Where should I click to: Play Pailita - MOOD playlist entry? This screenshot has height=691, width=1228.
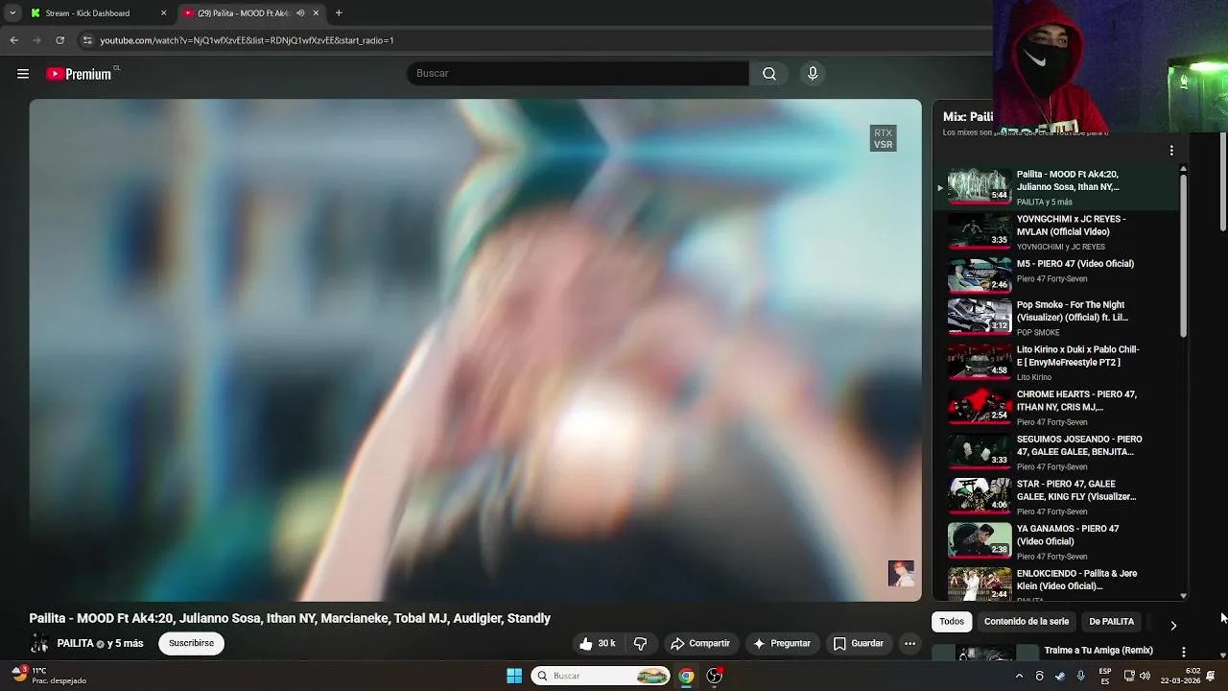pos(1055,187)
